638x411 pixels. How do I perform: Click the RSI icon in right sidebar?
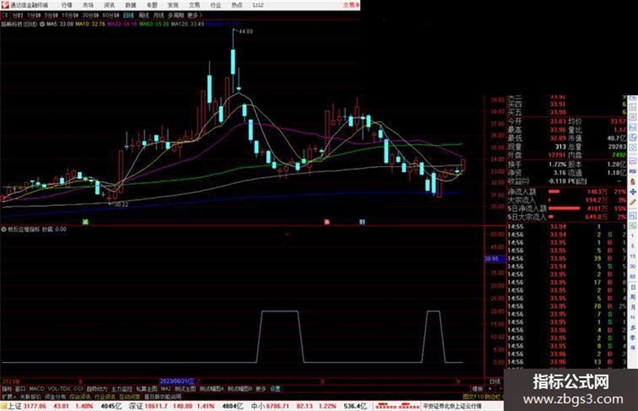tap(633, 171)
